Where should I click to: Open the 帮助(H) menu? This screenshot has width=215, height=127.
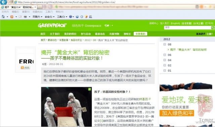pos(59,12)
